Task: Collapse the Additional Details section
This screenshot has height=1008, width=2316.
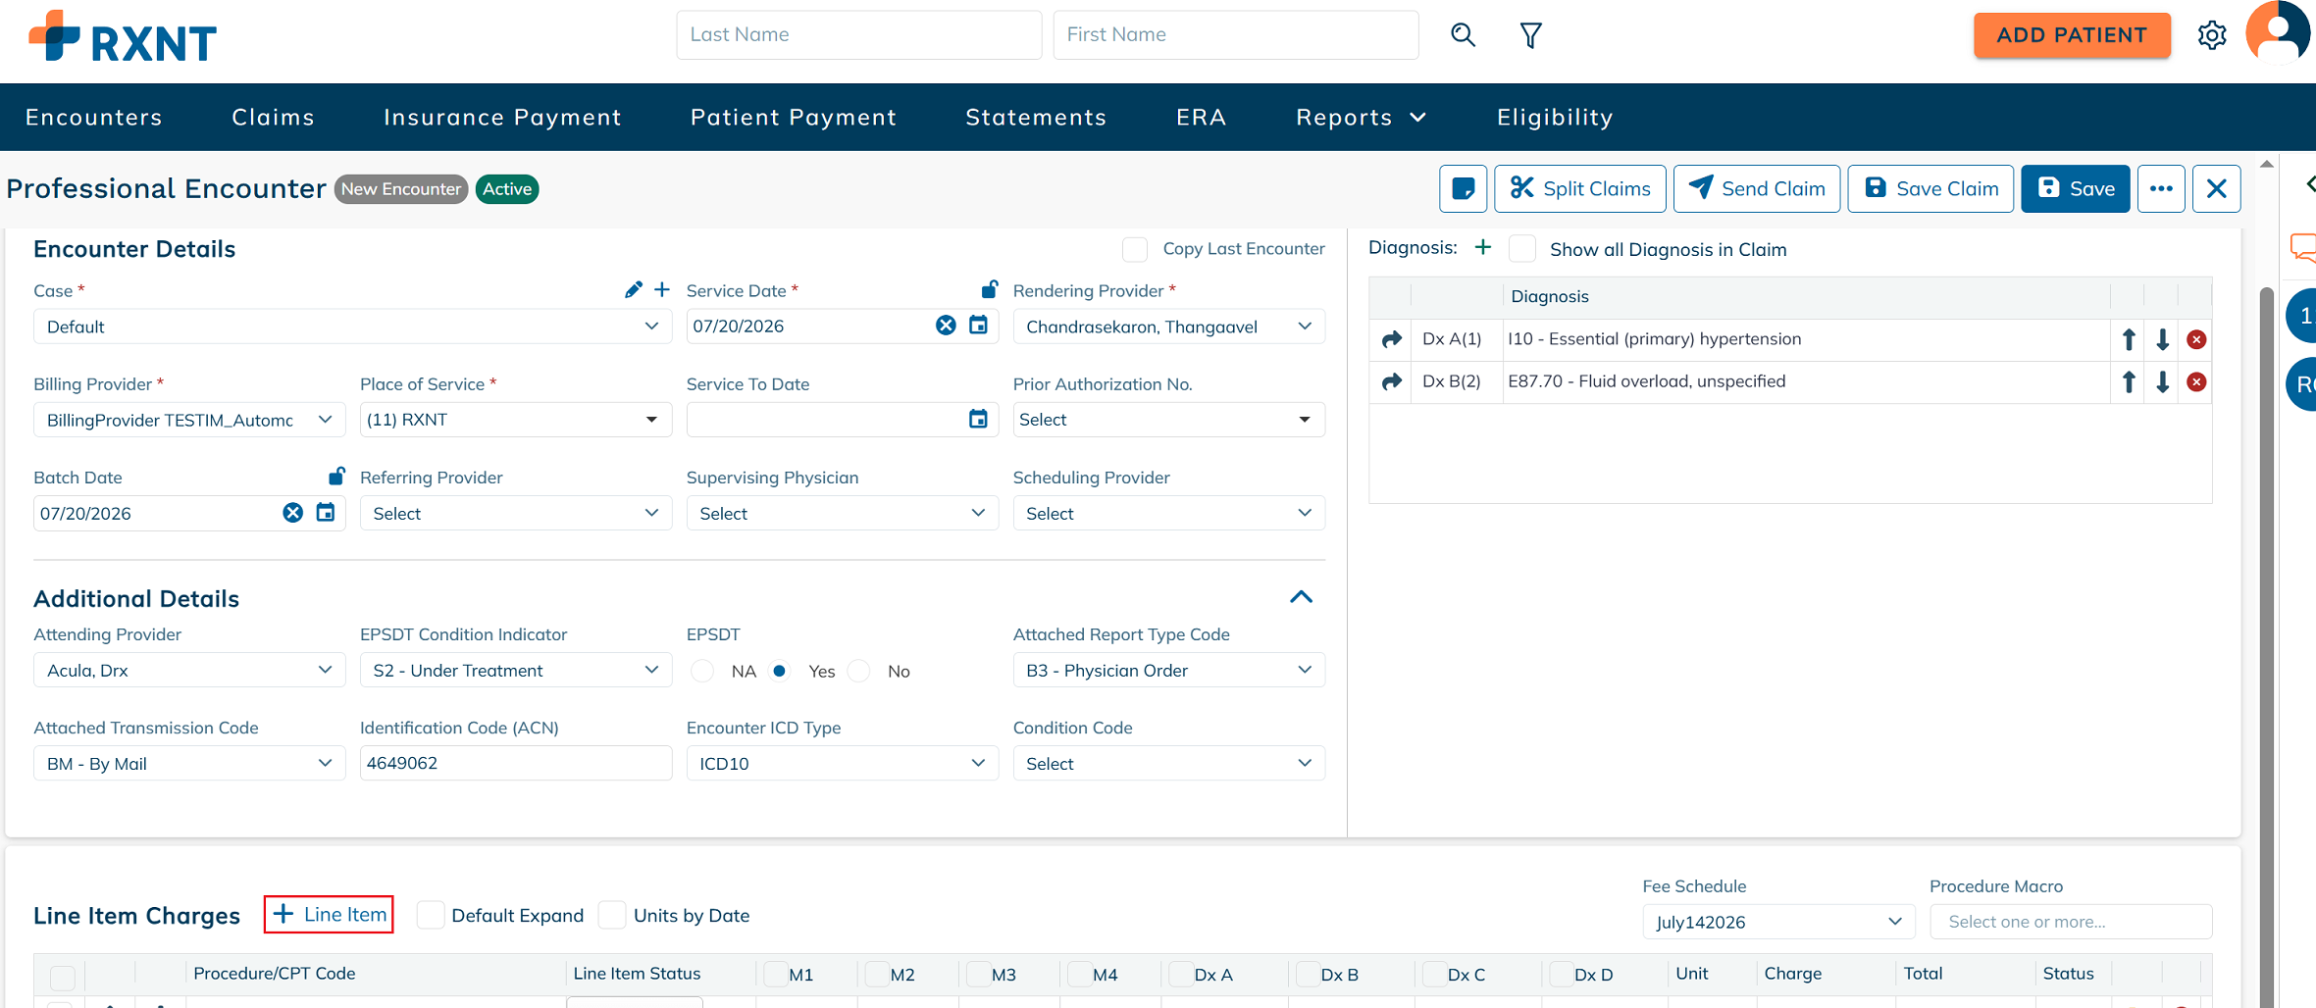Action: tap(1301, 597)
